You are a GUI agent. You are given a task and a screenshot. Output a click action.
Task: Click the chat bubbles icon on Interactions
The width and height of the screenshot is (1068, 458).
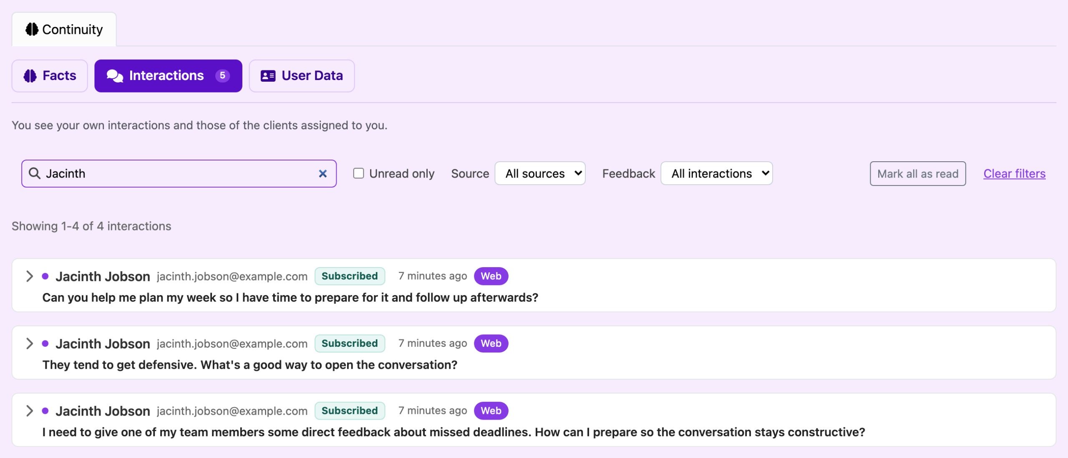(115, 75)
